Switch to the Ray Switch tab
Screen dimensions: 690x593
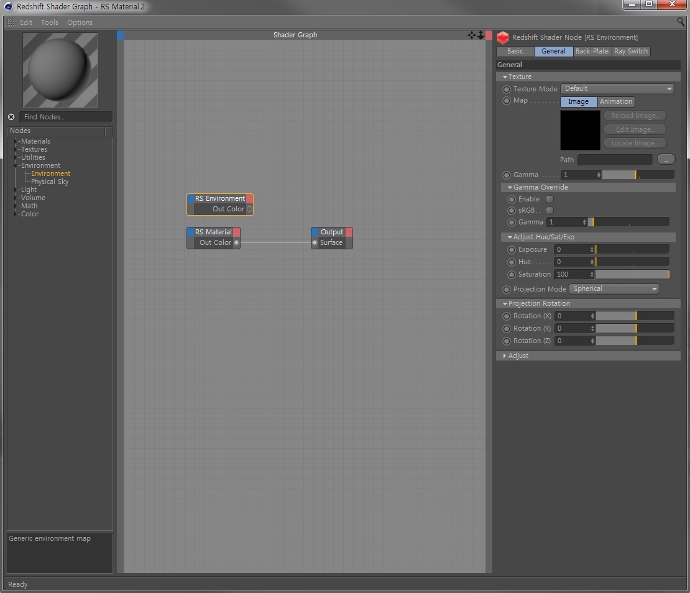click(x=631, y=52)
